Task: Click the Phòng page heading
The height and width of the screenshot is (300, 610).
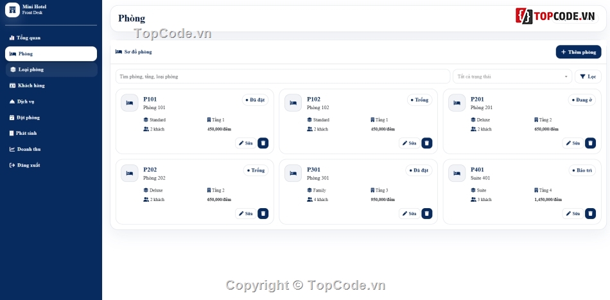Action: pos(132,18)
